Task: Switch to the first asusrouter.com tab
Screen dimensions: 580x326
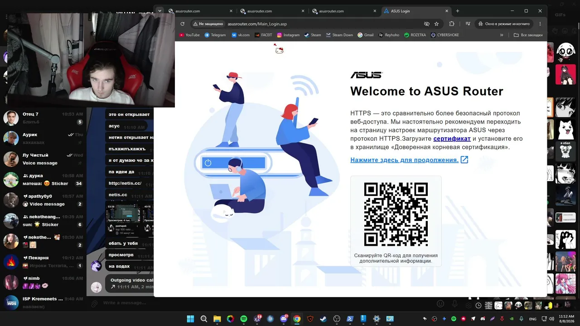Action: [x=198, y=11]
